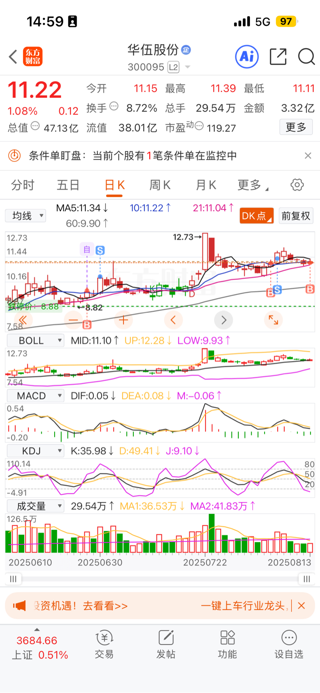The height and width of the screenshot is (693, 320).
Task: Tap the 华伍股份 stock title
Action: pyautogui.click(x=152, y=50)
